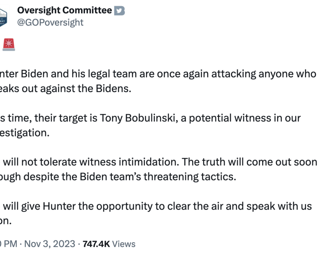Click the words threatening tactics
The height and width of the screenshot is (257, 318).
(190, 177)
